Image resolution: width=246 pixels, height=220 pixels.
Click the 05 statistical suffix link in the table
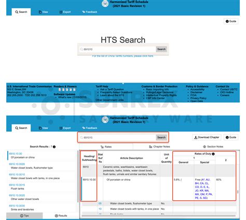tap(100, 203)
